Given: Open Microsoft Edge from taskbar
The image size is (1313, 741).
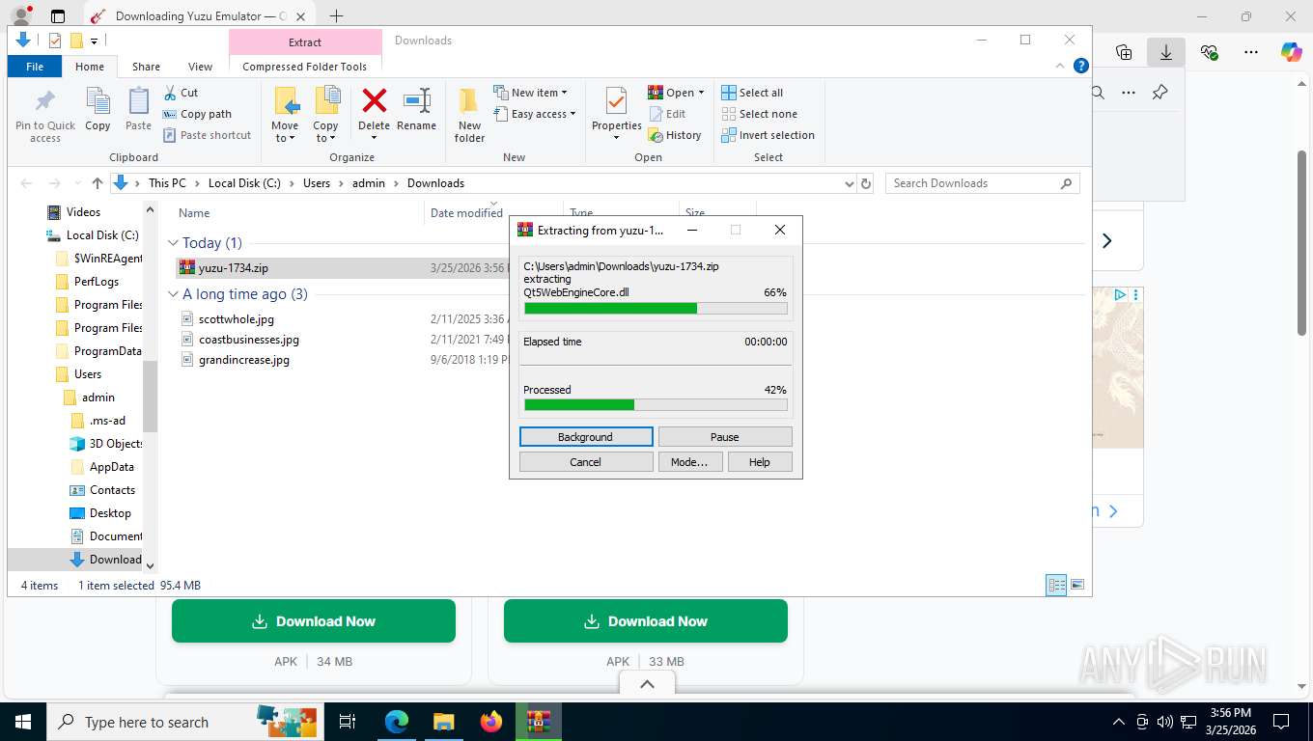Looking at the screenshot, I should (397, 722).
